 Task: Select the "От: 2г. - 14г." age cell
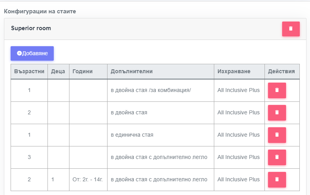coord(88,180)
